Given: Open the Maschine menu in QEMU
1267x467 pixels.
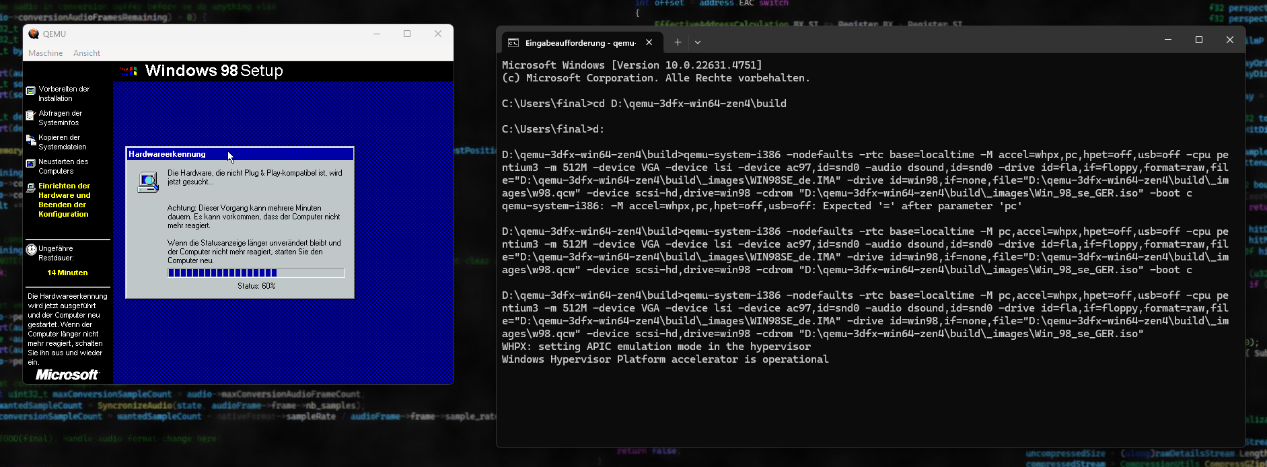Looking at the screenshot, I should (45, 53).
